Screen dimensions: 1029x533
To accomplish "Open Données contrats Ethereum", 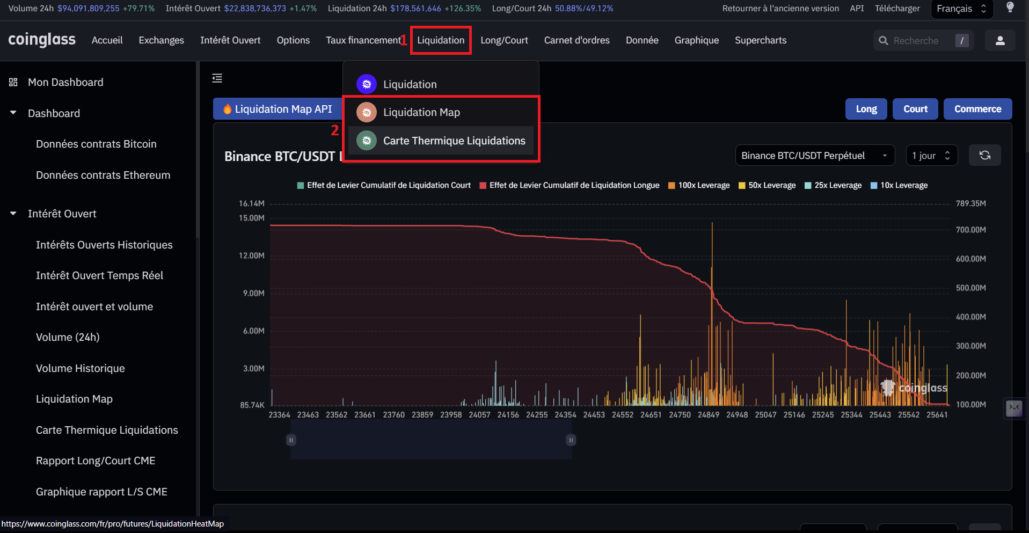I will click(103, 175).
